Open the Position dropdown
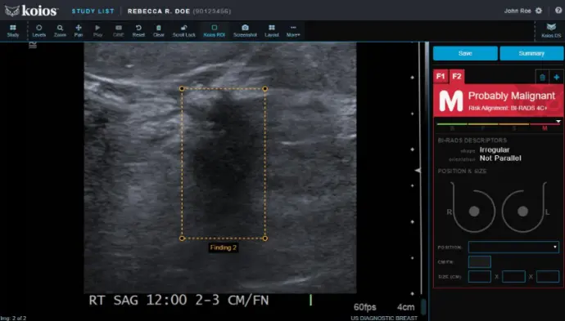Image resolution: width=565 pixels, height=321 pixels. point(513,247)
